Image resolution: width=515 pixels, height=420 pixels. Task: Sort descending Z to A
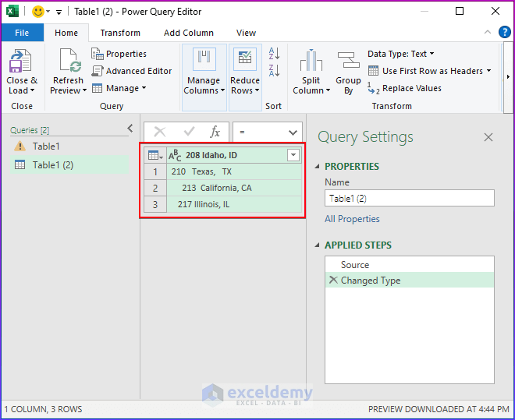(x=274, y=70)
